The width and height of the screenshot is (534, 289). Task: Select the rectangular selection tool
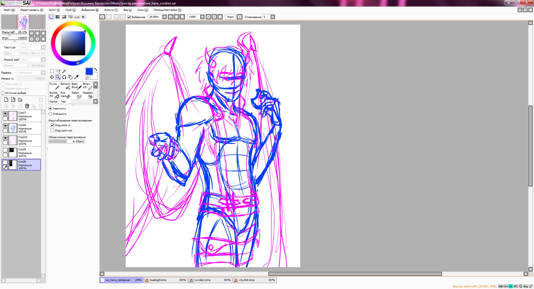pyautogui.click(x=52, y=71)
